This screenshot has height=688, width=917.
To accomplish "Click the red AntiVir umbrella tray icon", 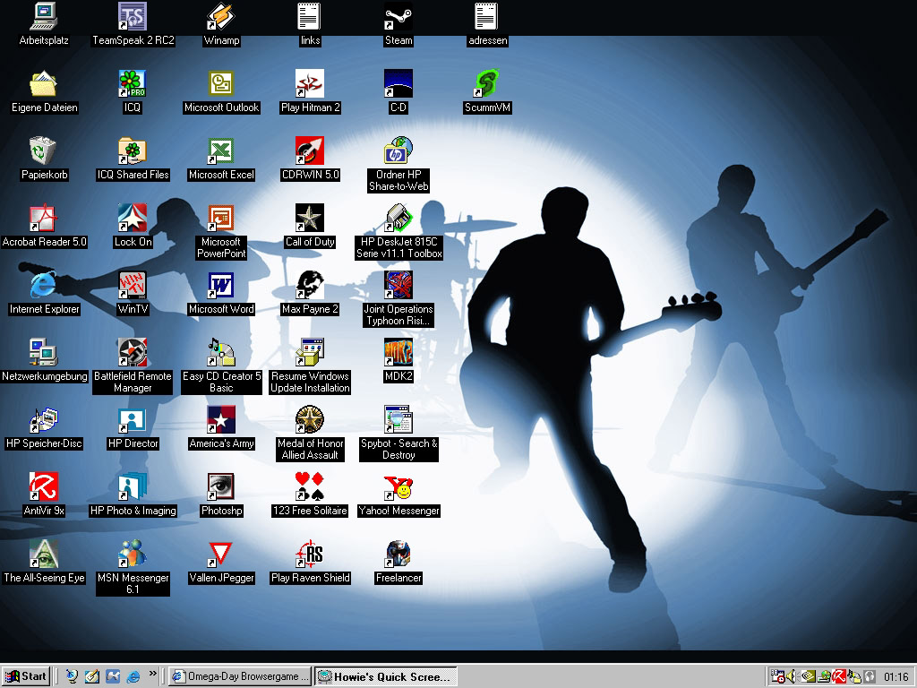I will [x=838, y=676].
